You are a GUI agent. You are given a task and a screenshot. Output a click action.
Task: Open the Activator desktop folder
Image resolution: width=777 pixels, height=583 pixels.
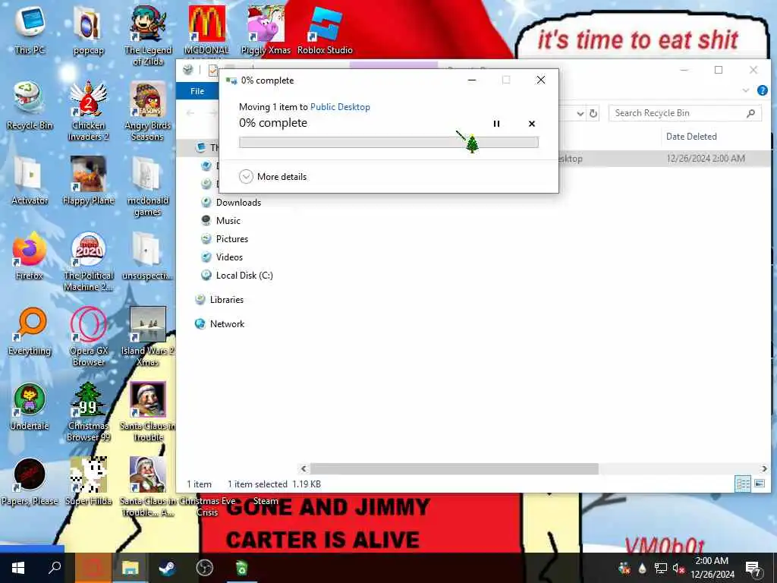30,181
